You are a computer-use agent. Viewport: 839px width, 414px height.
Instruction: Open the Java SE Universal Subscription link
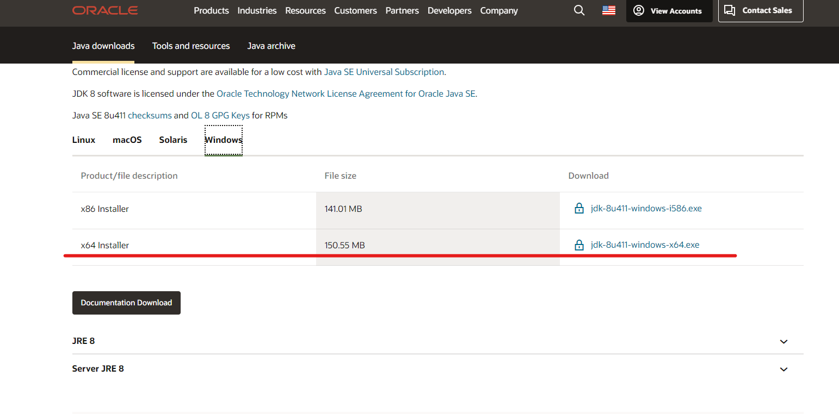[384, 72]
